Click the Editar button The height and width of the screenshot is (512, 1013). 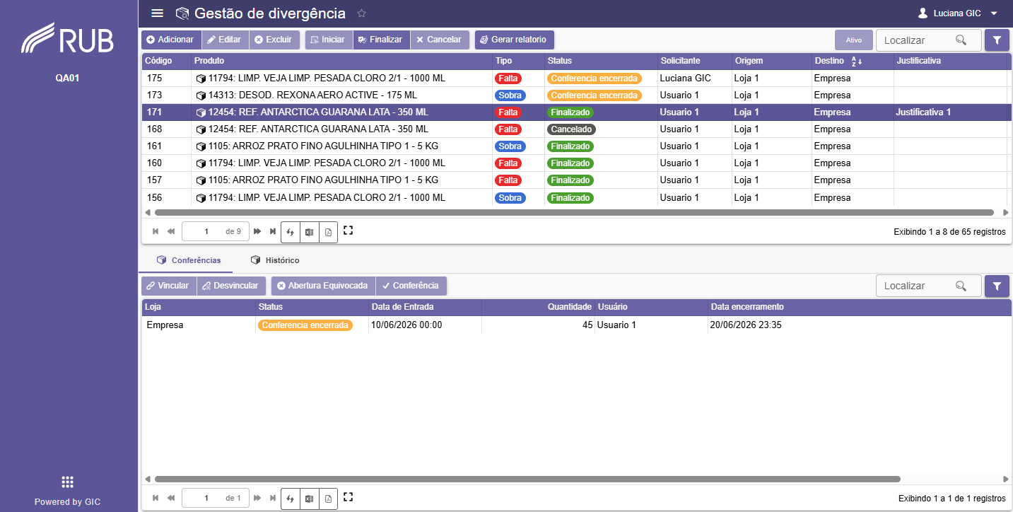click(x=225, y=40)
